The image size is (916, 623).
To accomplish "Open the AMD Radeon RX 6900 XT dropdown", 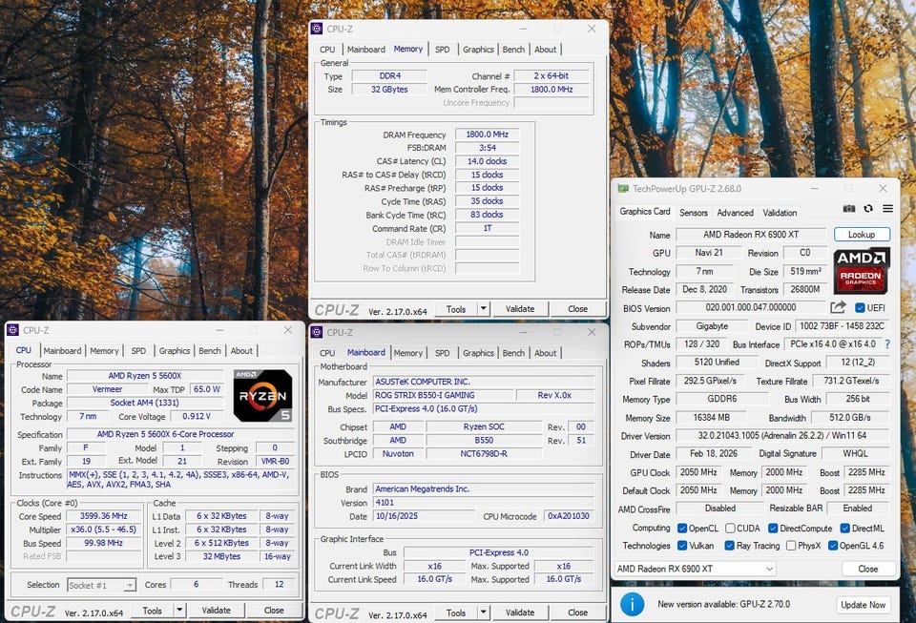I will click(x=696, y=569).
